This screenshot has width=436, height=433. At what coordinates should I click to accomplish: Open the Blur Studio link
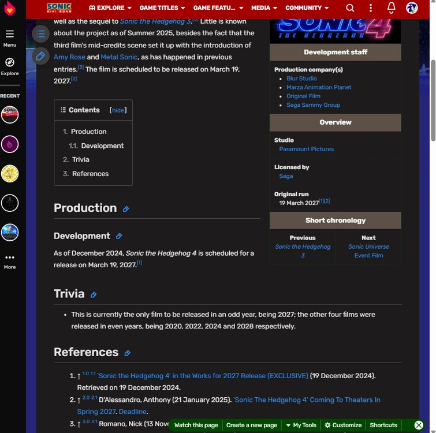click(x=301, y=79)
